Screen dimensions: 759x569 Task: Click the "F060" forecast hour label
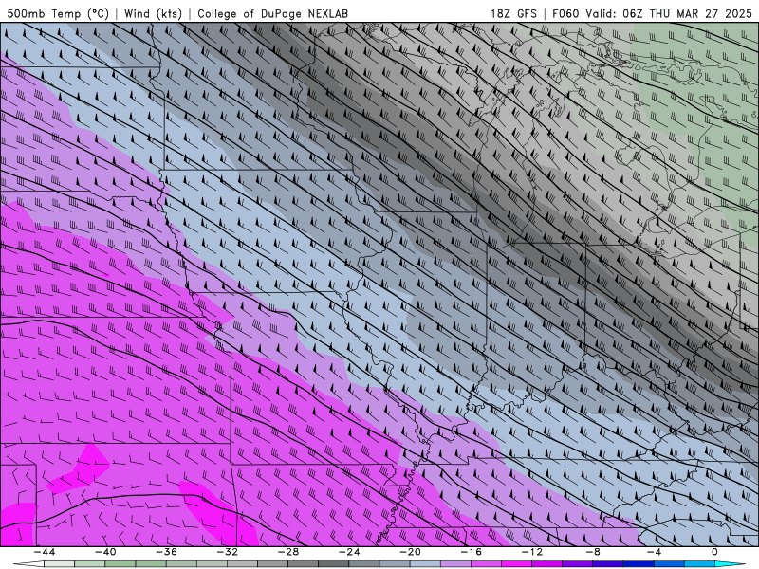coord(565,13)
